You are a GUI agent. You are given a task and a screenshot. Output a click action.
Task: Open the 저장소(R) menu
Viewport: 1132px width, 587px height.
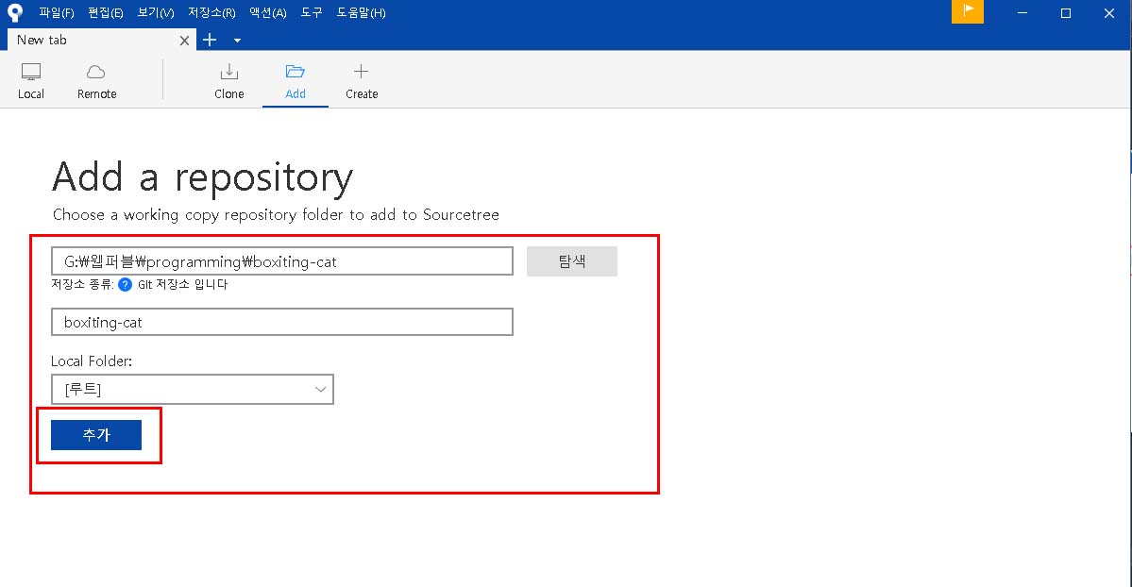tap(211, 13)
